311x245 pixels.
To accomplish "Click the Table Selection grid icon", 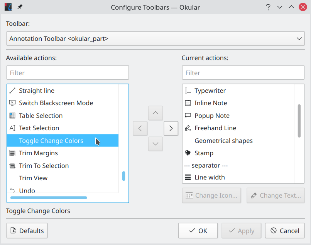I will point(12,116).
